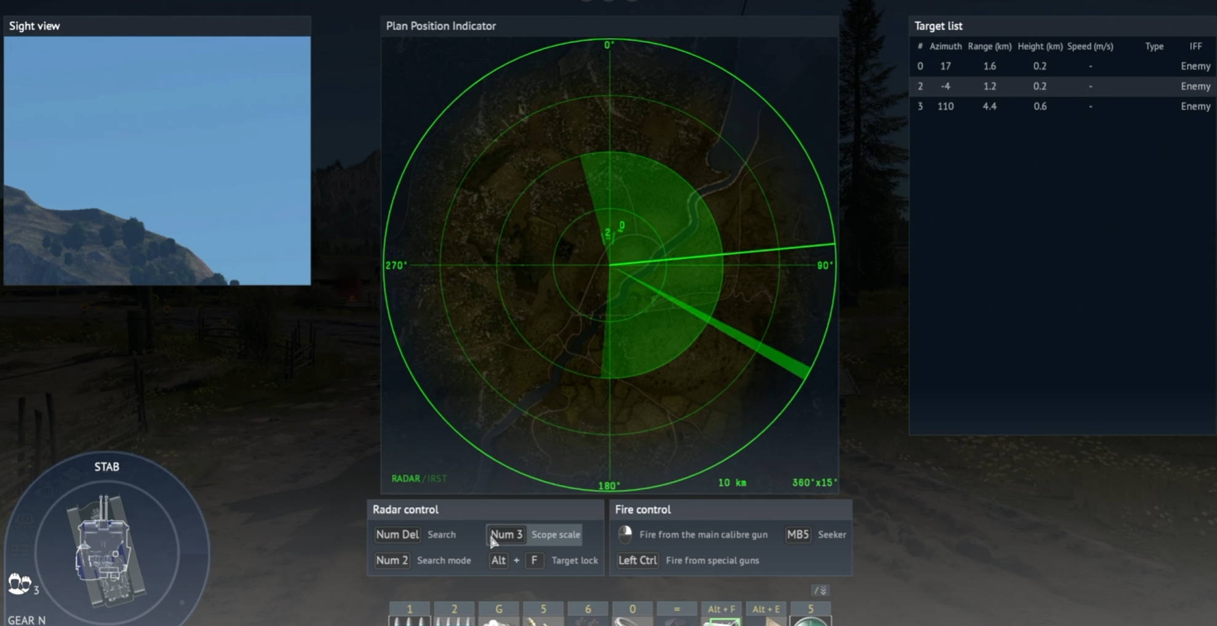Click the Seeker label in Fire control
The image size is (1217, 626).
point(832,534)
